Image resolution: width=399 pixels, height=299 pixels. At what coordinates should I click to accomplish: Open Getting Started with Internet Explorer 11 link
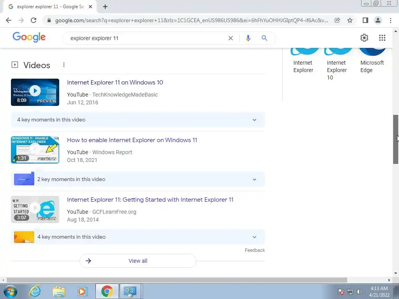pos(150,200)
